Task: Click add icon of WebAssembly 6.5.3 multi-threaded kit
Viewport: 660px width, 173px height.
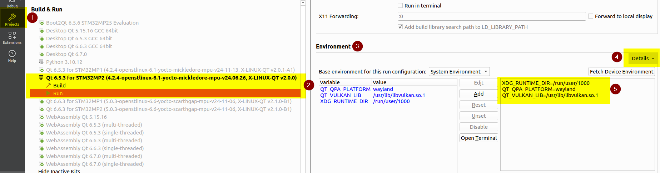Action: click(x=41, y=125)
